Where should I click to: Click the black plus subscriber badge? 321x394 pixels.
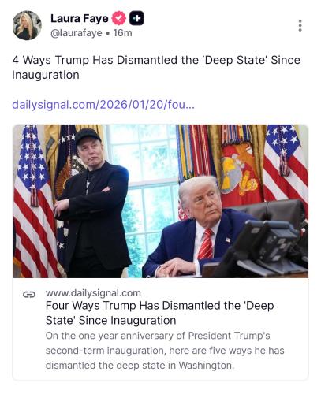[x=136, y=18]
